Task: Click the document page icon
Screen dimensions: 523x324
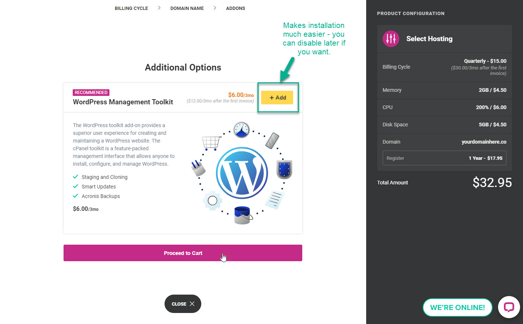Action: point(275,199)
